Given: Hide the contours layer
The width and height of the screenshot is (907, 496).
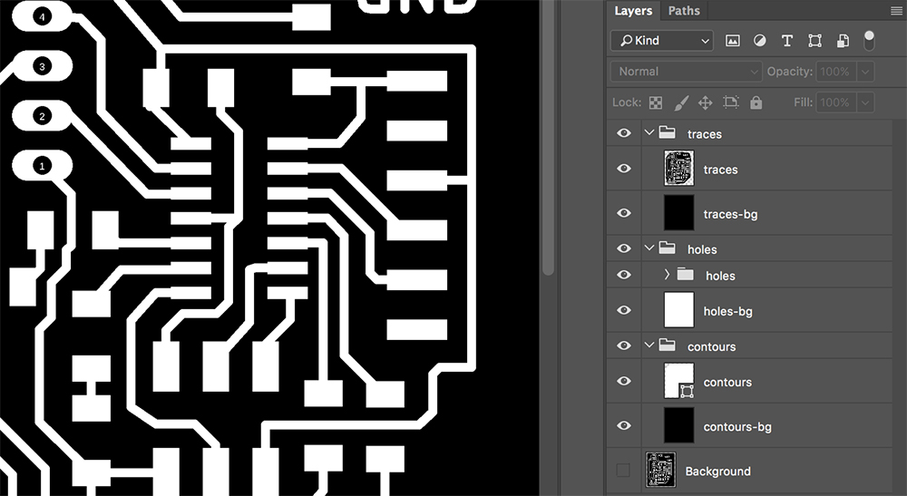Looking at the screenshot, I should pos(624,381).
